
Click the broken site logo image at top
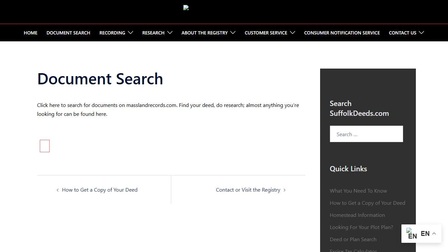click(x=186, y=7)
